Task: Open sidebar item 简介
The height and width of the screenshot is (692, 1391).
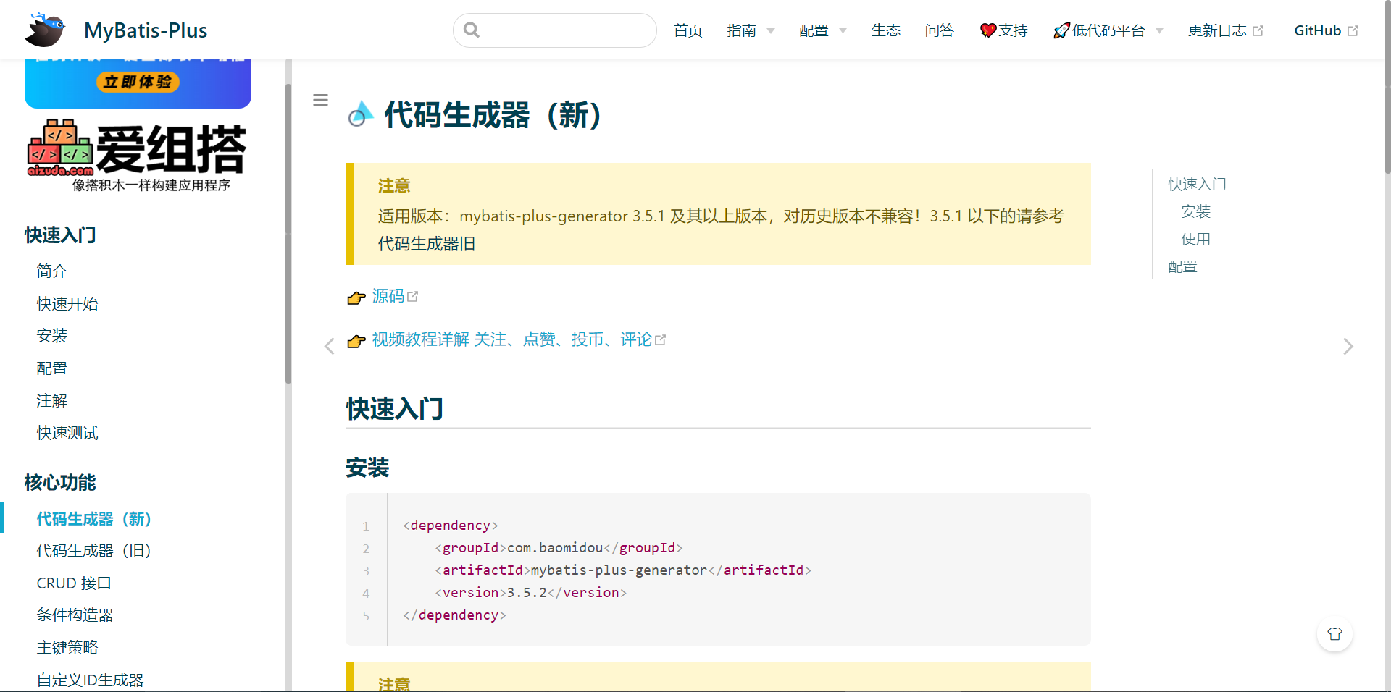Action: [x=52, y=271]
